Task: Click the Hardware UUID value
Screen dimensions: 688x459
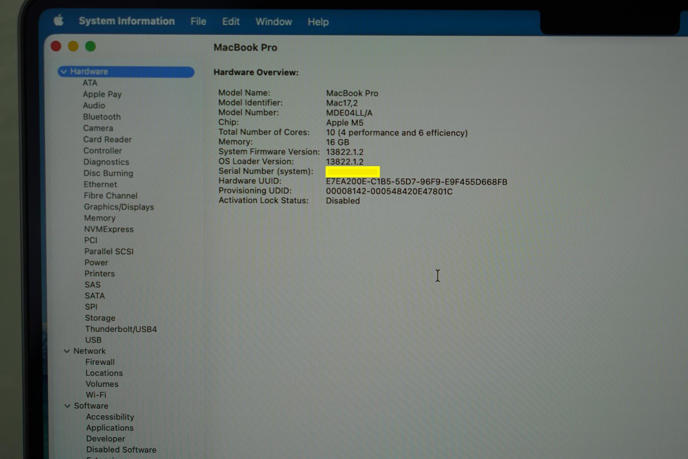Action: pyautogui.click(x=417, y=182)
